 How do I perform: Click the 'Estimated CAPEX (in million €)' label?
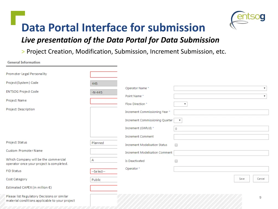click(29, 188)
